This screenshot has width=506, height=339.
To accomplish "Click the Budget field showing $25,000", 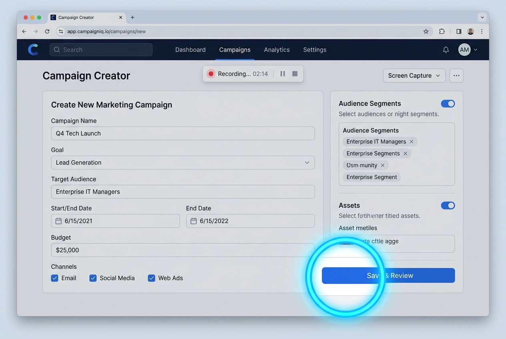I will pyautogui.click(x=183, y=250).
